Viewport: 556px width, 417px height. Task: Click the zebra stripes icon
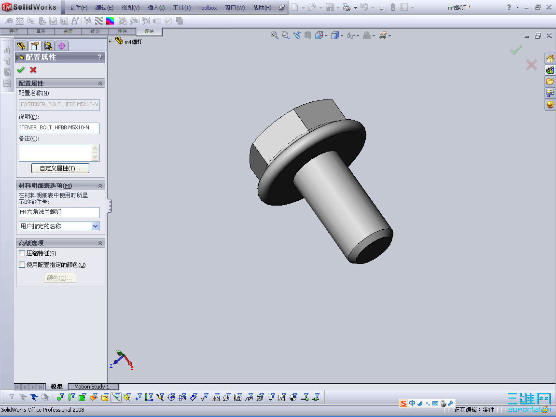click(x=99, y=21)
